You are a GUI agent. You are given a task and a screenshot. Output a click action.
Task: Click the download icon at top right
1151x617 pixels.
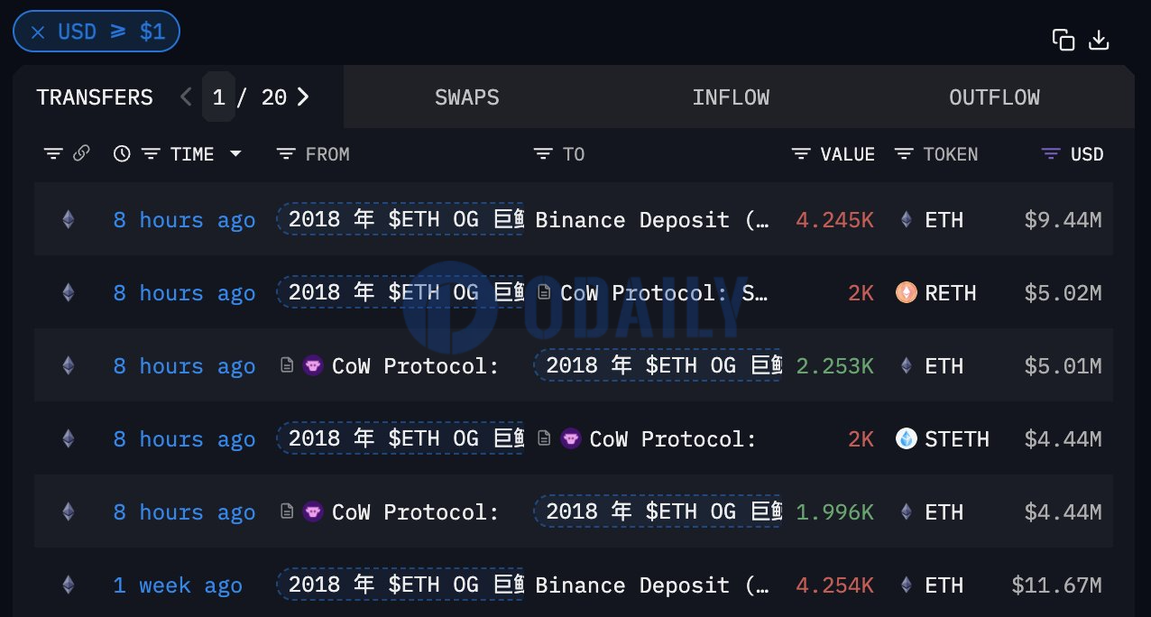[1099, 40]
